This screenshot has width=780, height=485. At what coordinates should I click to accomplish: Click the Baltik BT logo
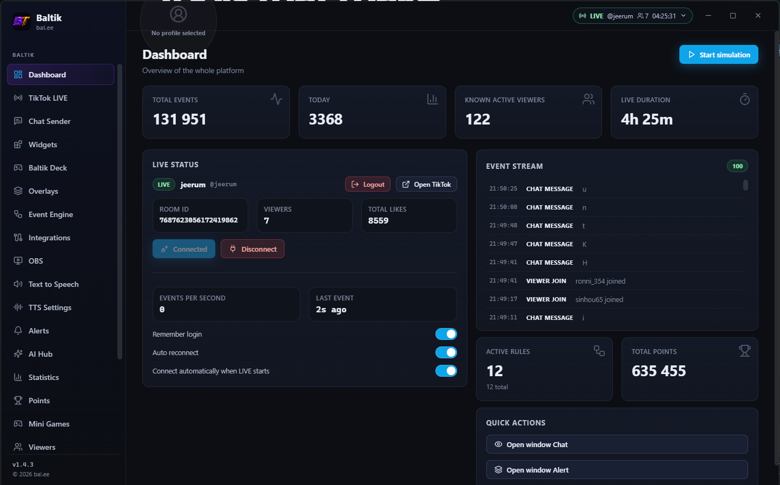coord(22,22)
